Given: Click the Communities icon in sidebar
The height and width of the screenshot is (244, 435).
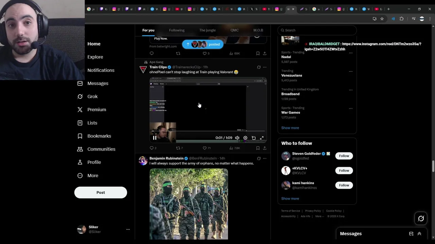Looking at the screenshot, I should point(80,149).
